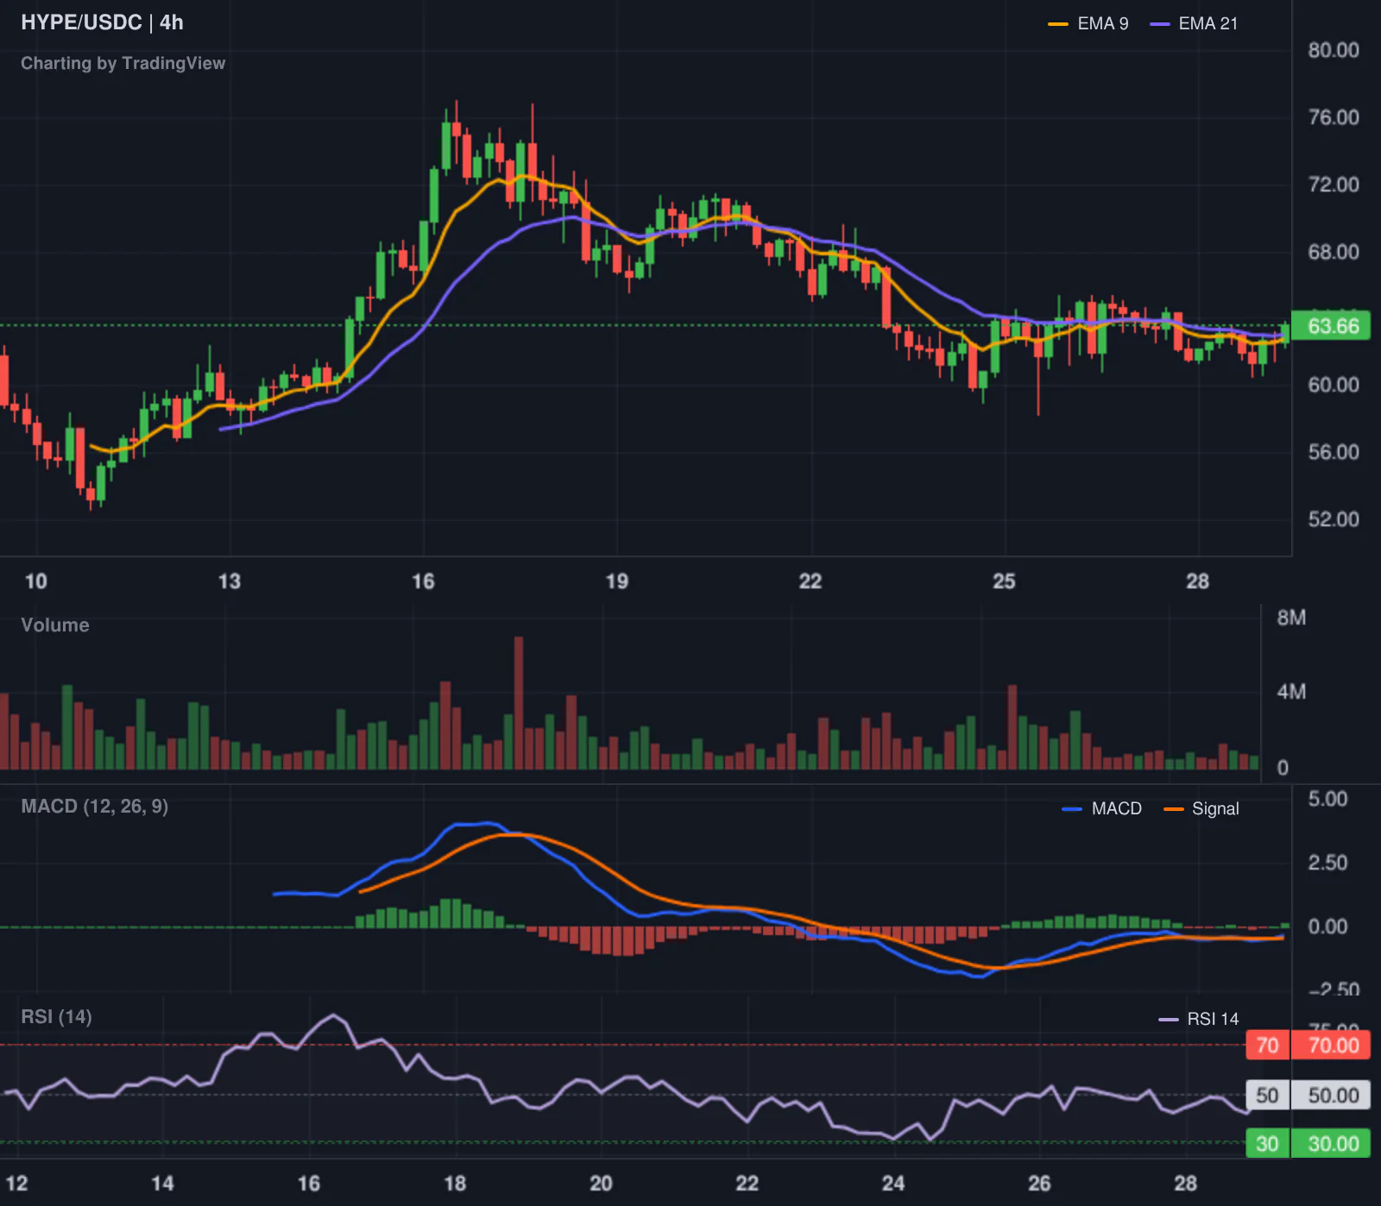The height and width of the screenshot is (1206, 1381).
Task: Select the 50.00 RSI axis label
Action: [x=1331, y=1096]
